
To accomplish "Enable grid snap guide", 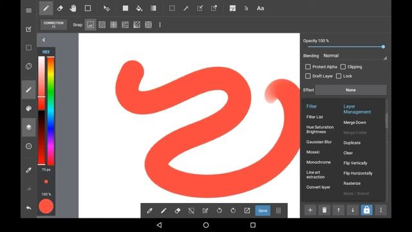I will pyautogui.click(x=113, y=25).
